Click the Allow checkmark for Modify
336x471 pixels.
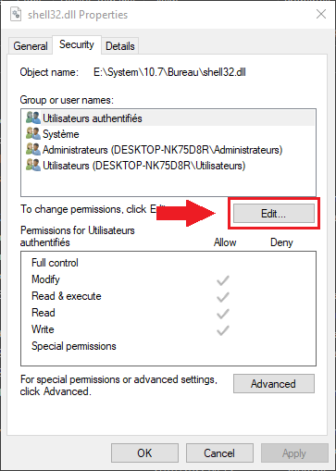(222, 280)
